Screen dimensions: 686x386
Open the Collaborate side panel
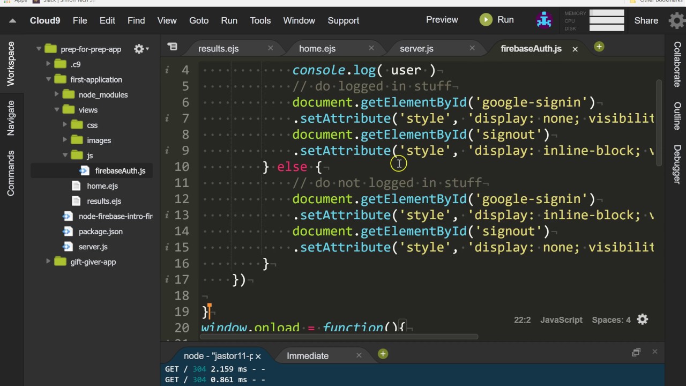[x=677, y=65]
